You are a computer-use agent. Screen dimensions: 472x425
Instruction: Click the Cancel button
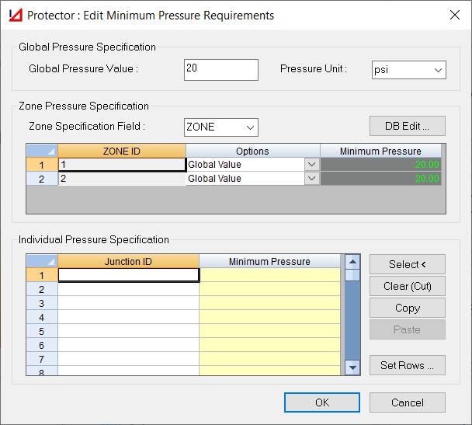[408, 402]
